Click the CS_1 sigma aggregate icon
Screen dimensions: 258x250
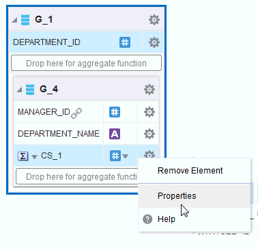(x=23, y=156)
